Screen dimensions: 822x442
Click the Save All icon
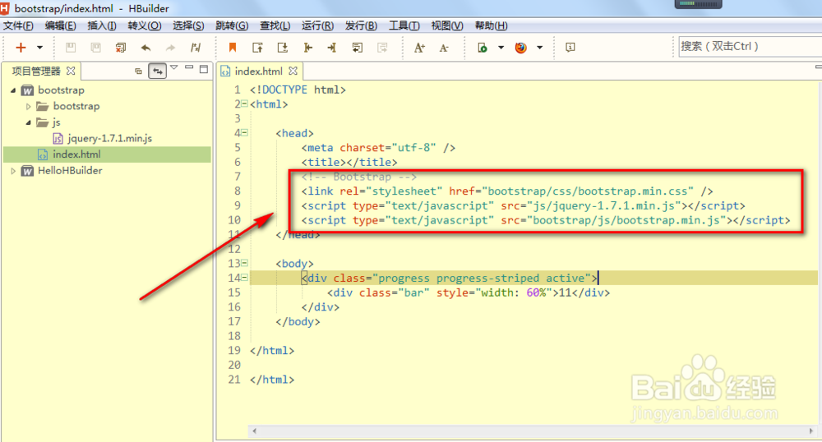96,48
